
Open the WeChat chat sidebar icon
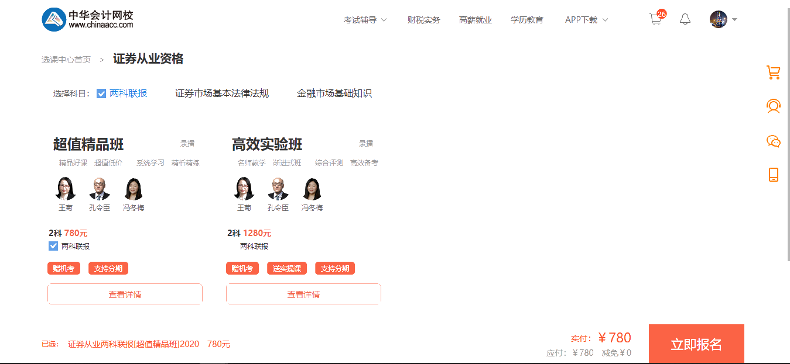click(x=773, y=141)
